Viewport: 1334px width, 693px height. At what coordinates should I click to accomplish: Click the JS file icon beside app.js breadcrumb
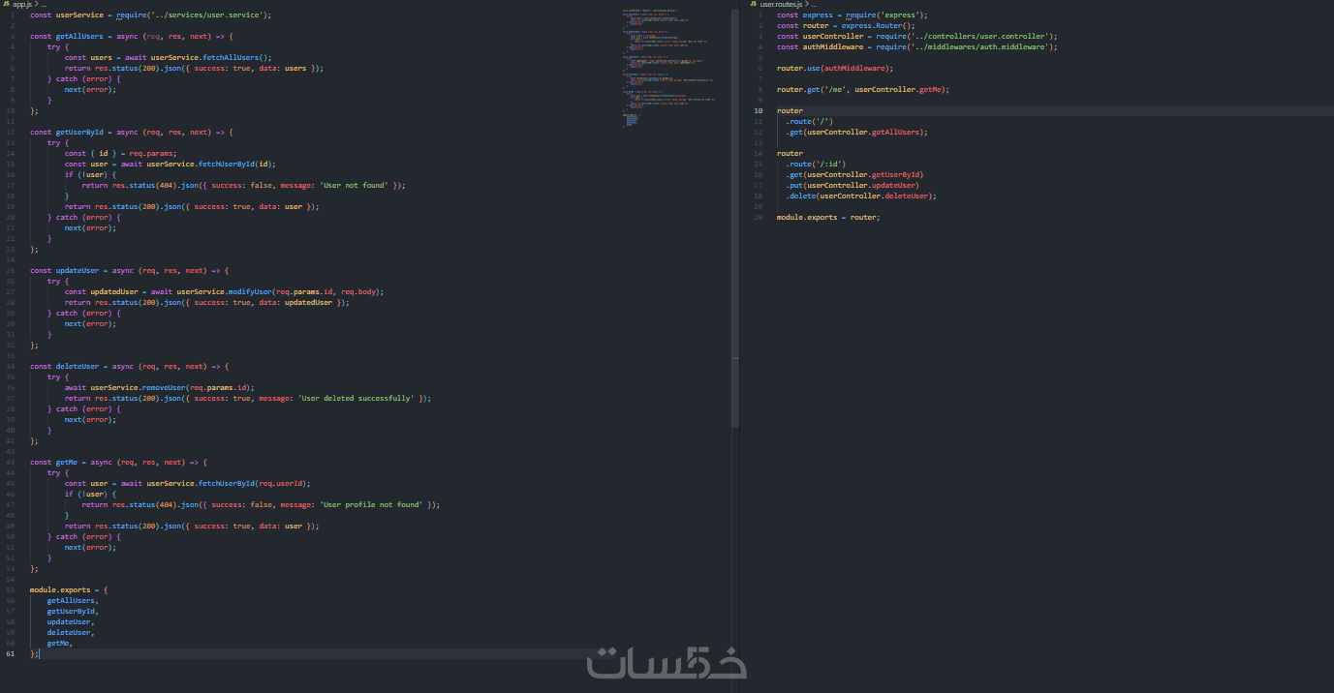tap(6, 4)
